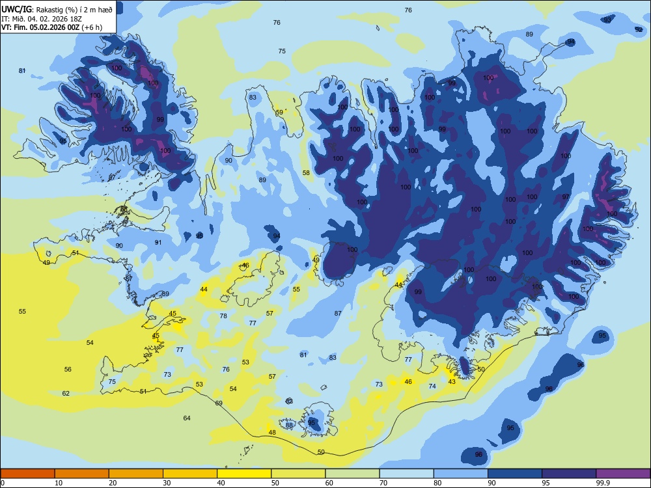Click the 'UWC/IG: Rakastig (%) í 2 m hæð' title

pos(57,10)
